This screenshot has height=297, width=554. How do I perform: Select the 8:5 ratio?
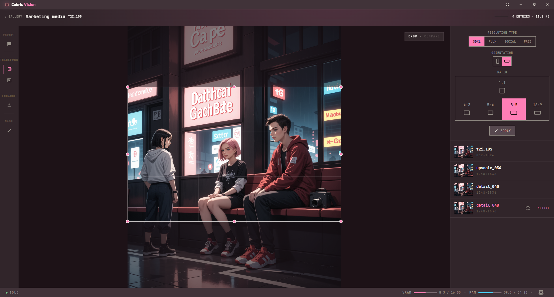click(514, 109)
